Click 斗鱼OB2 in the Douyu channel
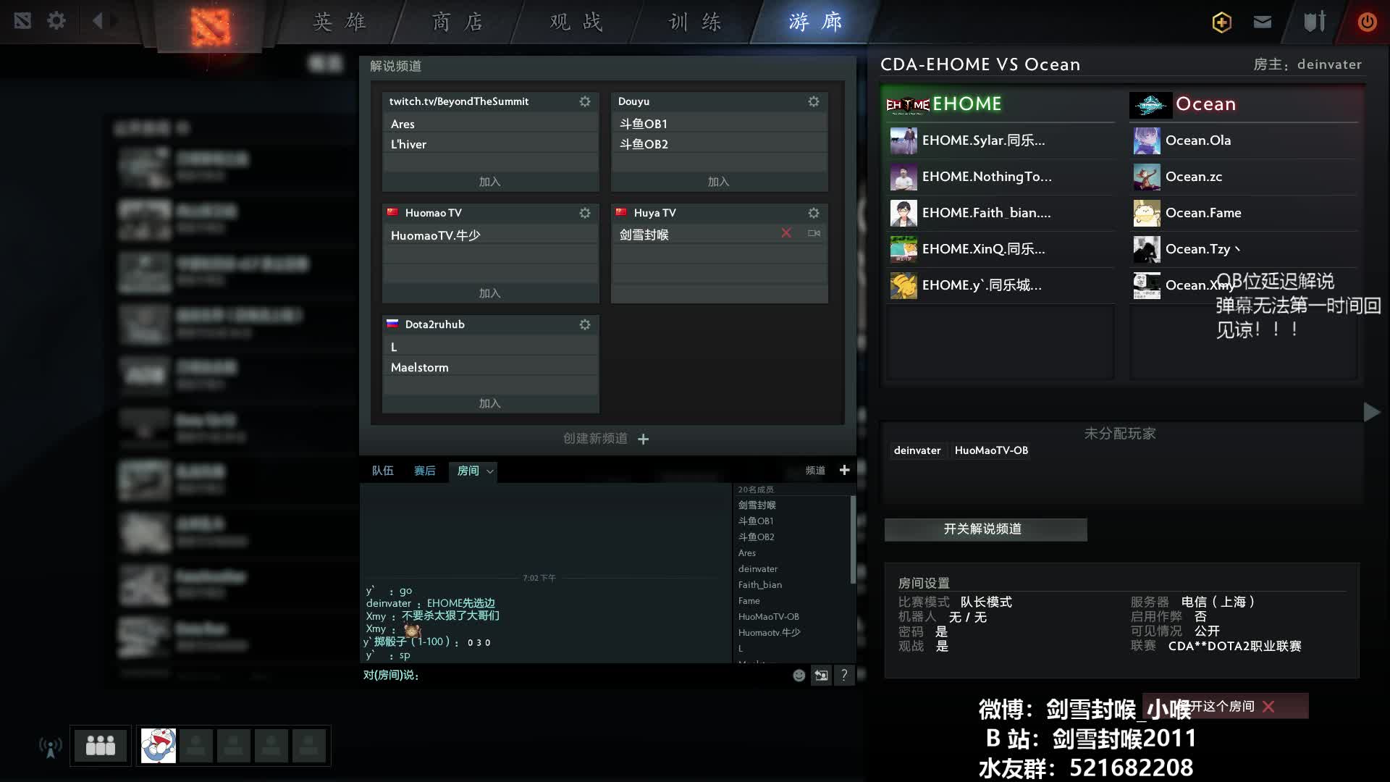 (719, 144)
